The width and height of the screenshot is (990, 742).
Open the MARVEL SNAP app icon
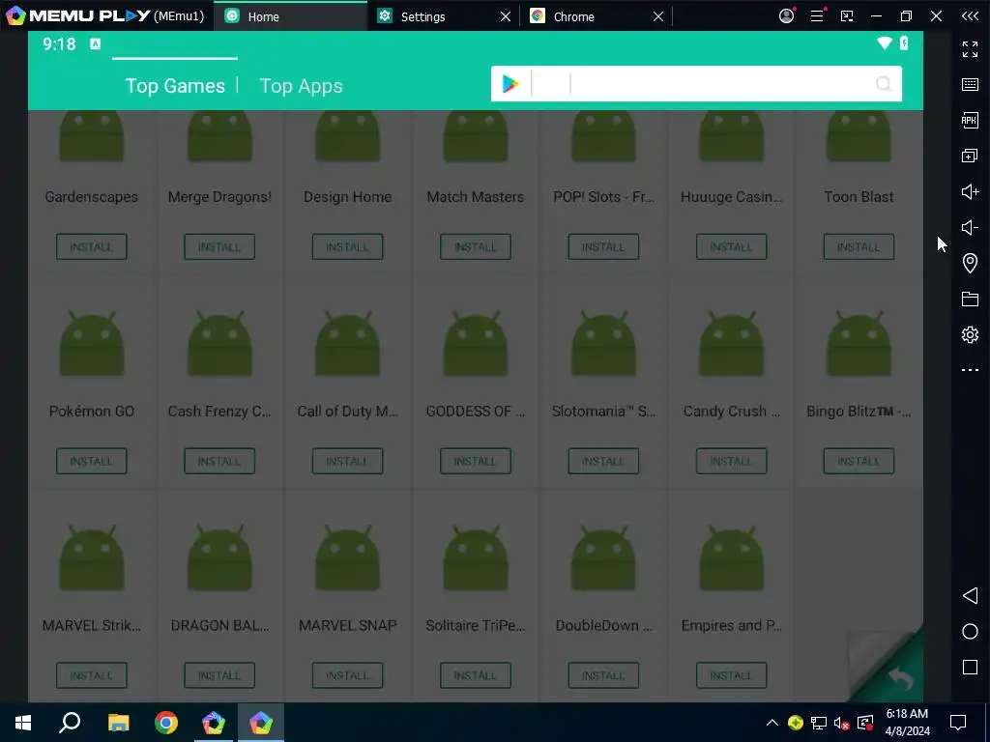347,557
